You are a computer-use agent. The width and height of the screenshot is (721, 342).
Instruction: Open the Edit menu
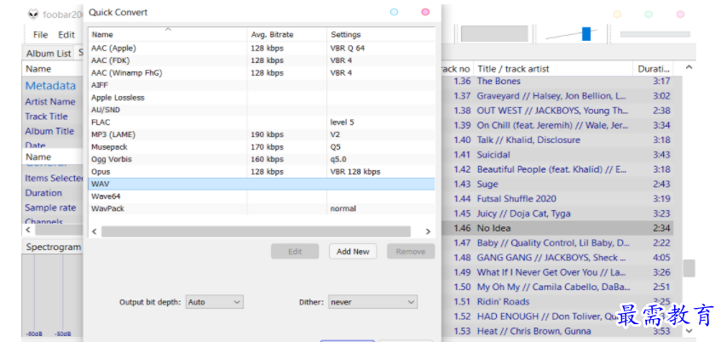click(x=66, y=34)
